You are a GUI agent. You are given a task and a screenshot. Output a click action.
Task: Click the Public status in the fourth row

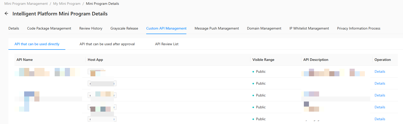point(259,107)
